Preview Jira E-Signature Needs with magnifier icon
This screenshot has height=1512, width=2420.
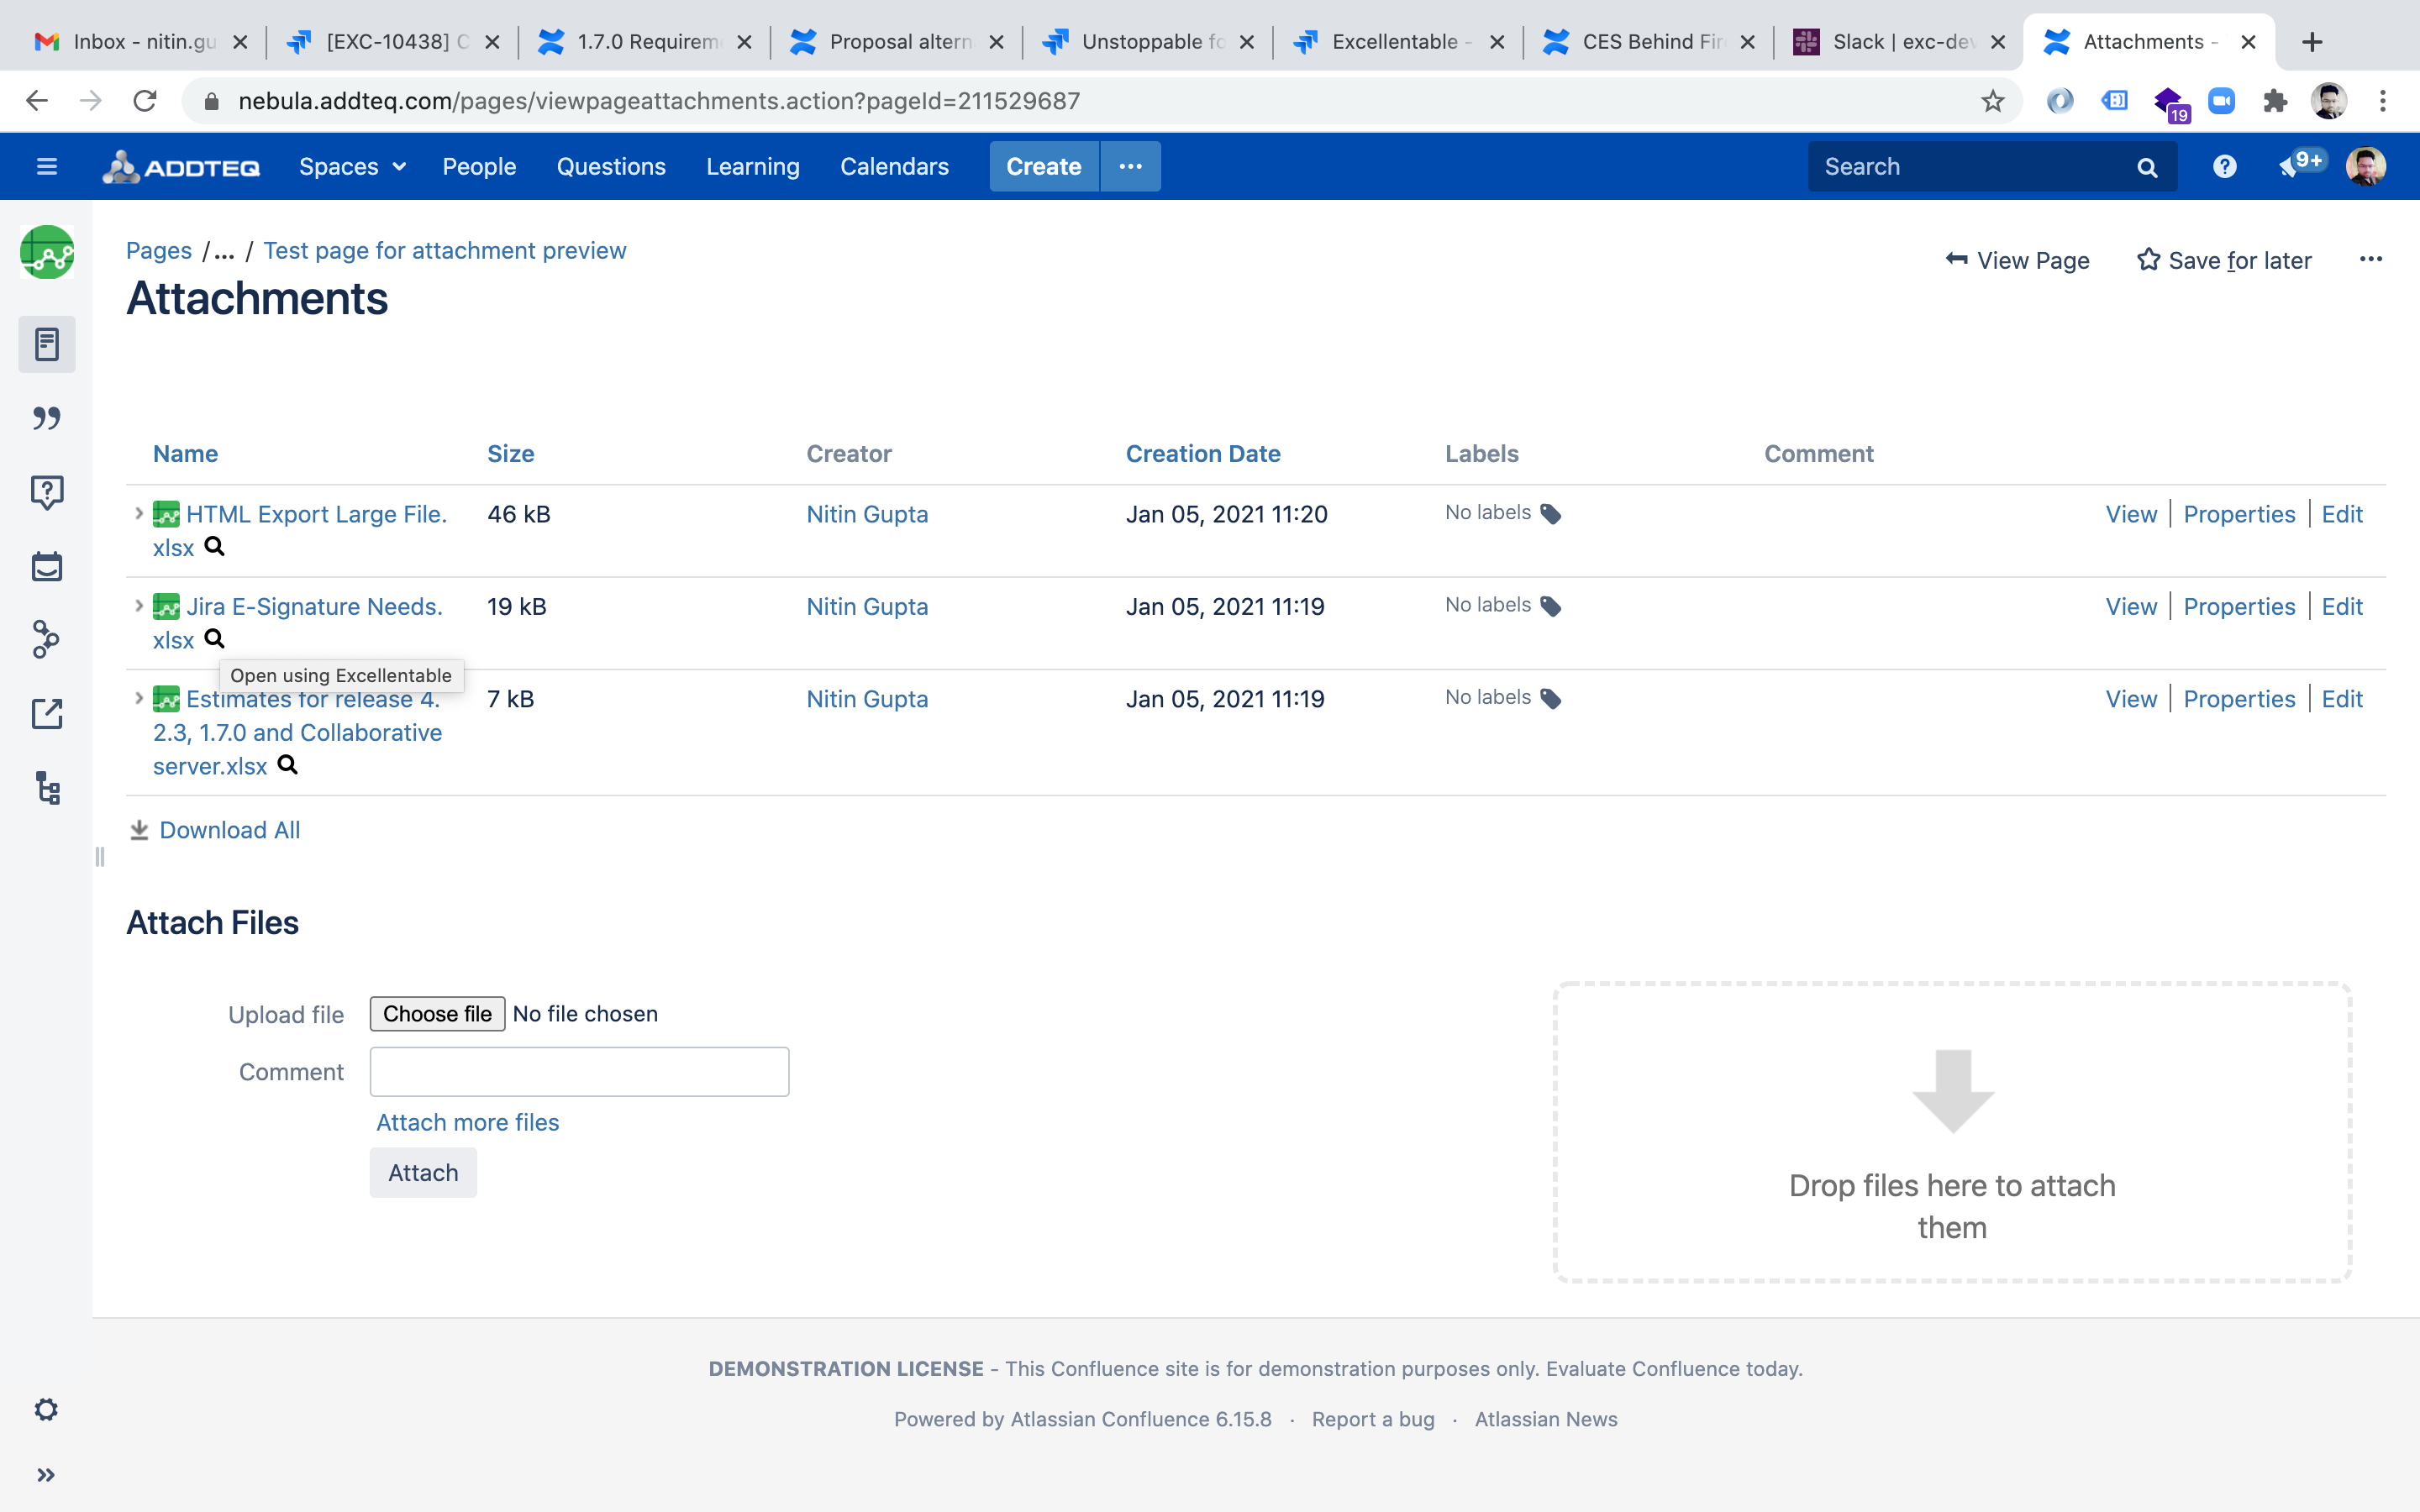click(x=214, y=638)
